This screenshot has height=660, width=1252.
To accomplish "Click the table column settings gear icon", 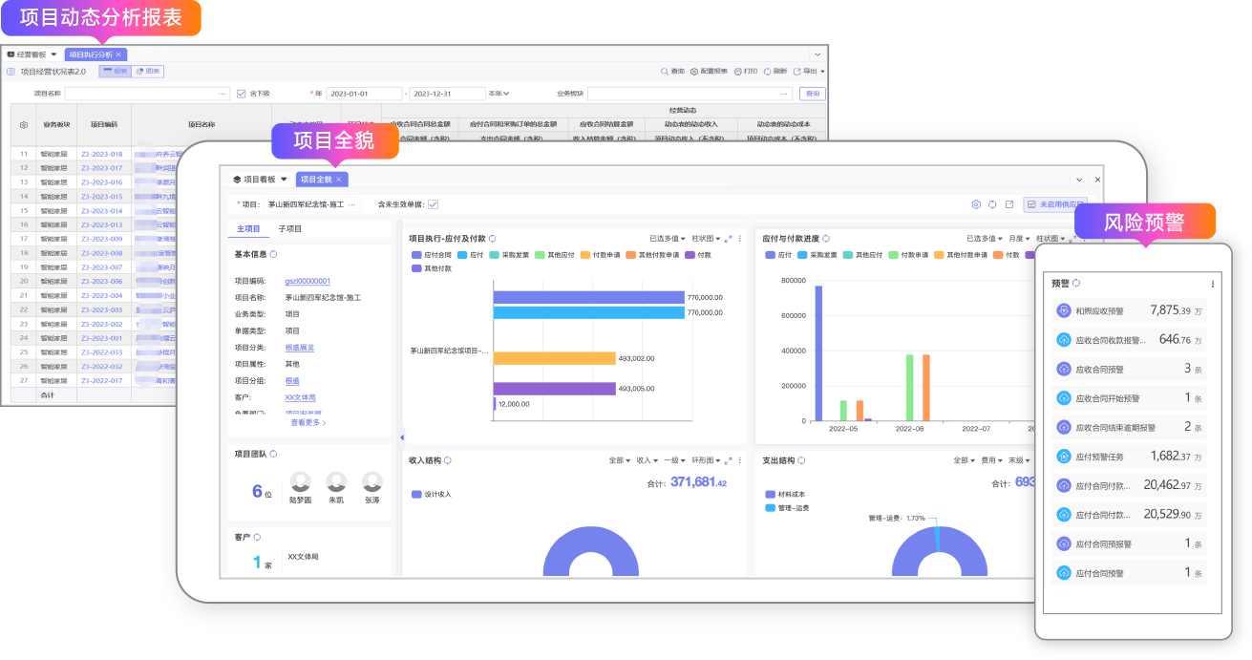I will click(24, 125).
